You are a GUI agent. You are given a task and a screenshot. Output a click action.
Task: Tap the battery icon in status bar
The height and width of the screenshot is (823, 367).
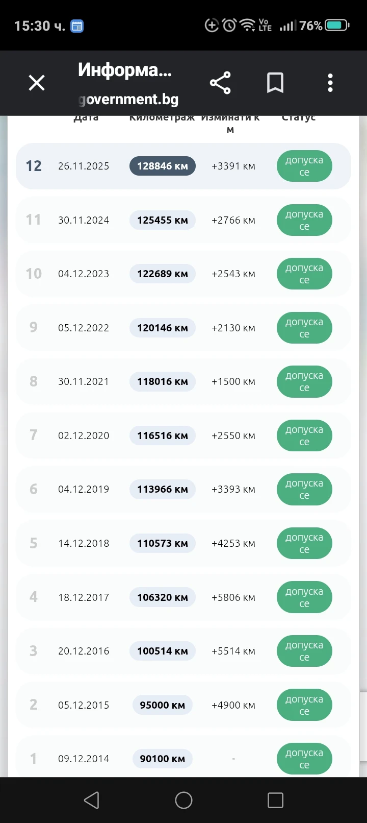click(337, 25)
